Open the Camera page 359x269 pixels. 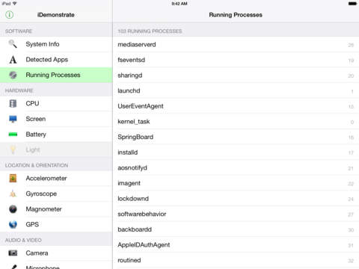tap(56, 253)
